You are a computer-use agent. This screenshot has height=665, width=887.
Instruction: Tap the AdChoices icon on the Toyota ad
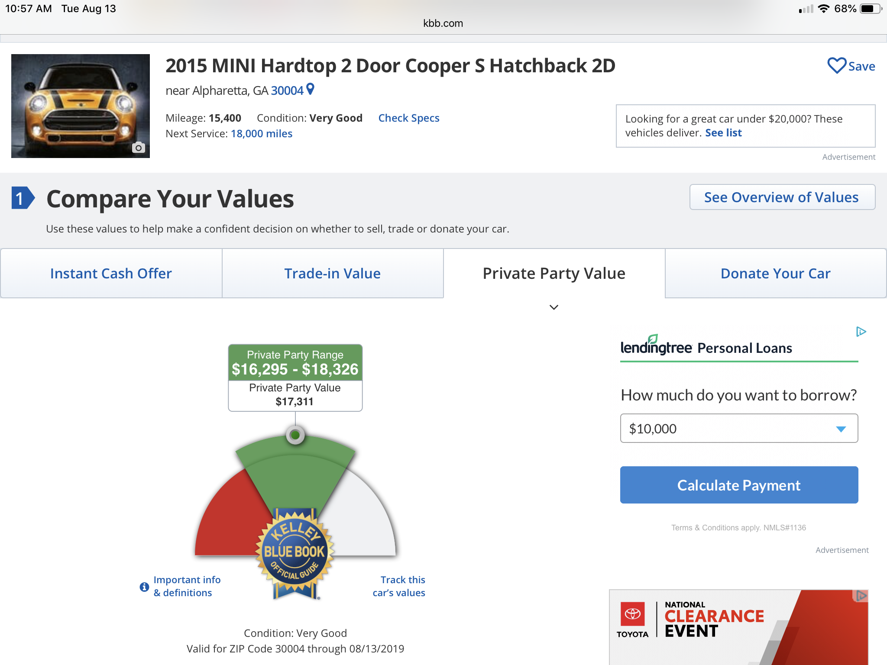tap(861, 596)
